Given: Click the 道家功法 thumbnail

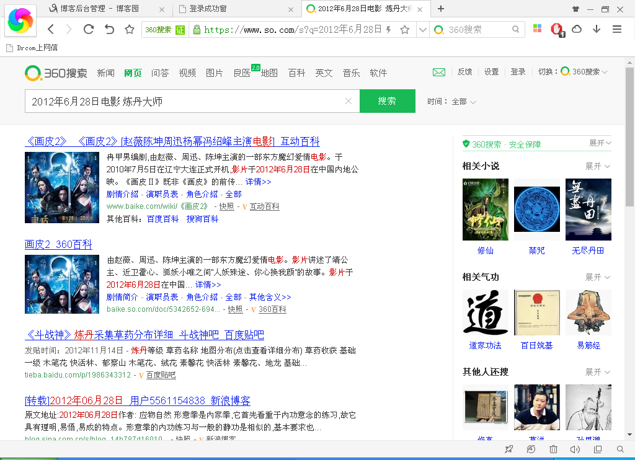Looking at the screenshot, I should [485, 312].
